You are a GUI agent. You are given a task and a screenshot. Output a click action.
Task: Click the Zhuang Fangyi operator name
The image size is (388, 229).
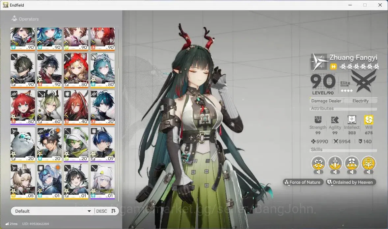(x=353, y=57)
